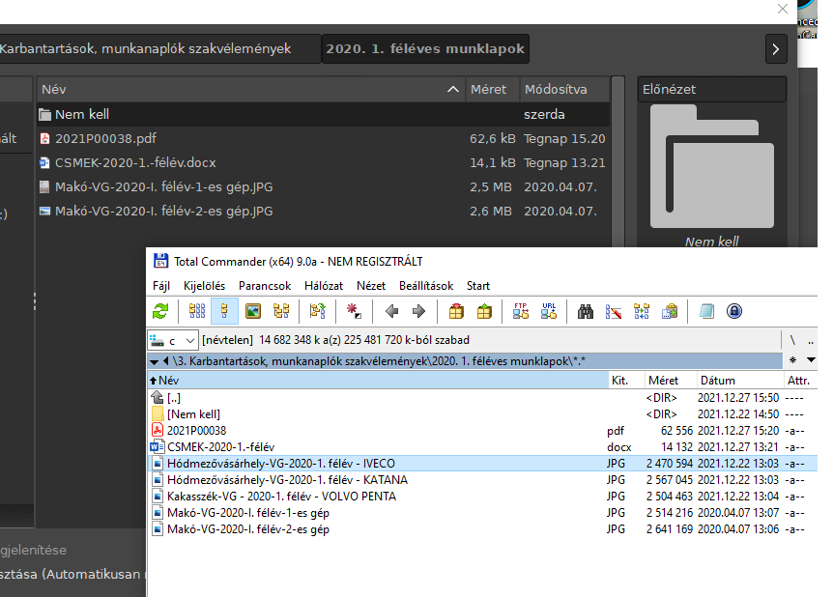The width and height of the screenshot is (833, 597).
Task: Go back using the left arrow icon
Action: click(391, 311)
